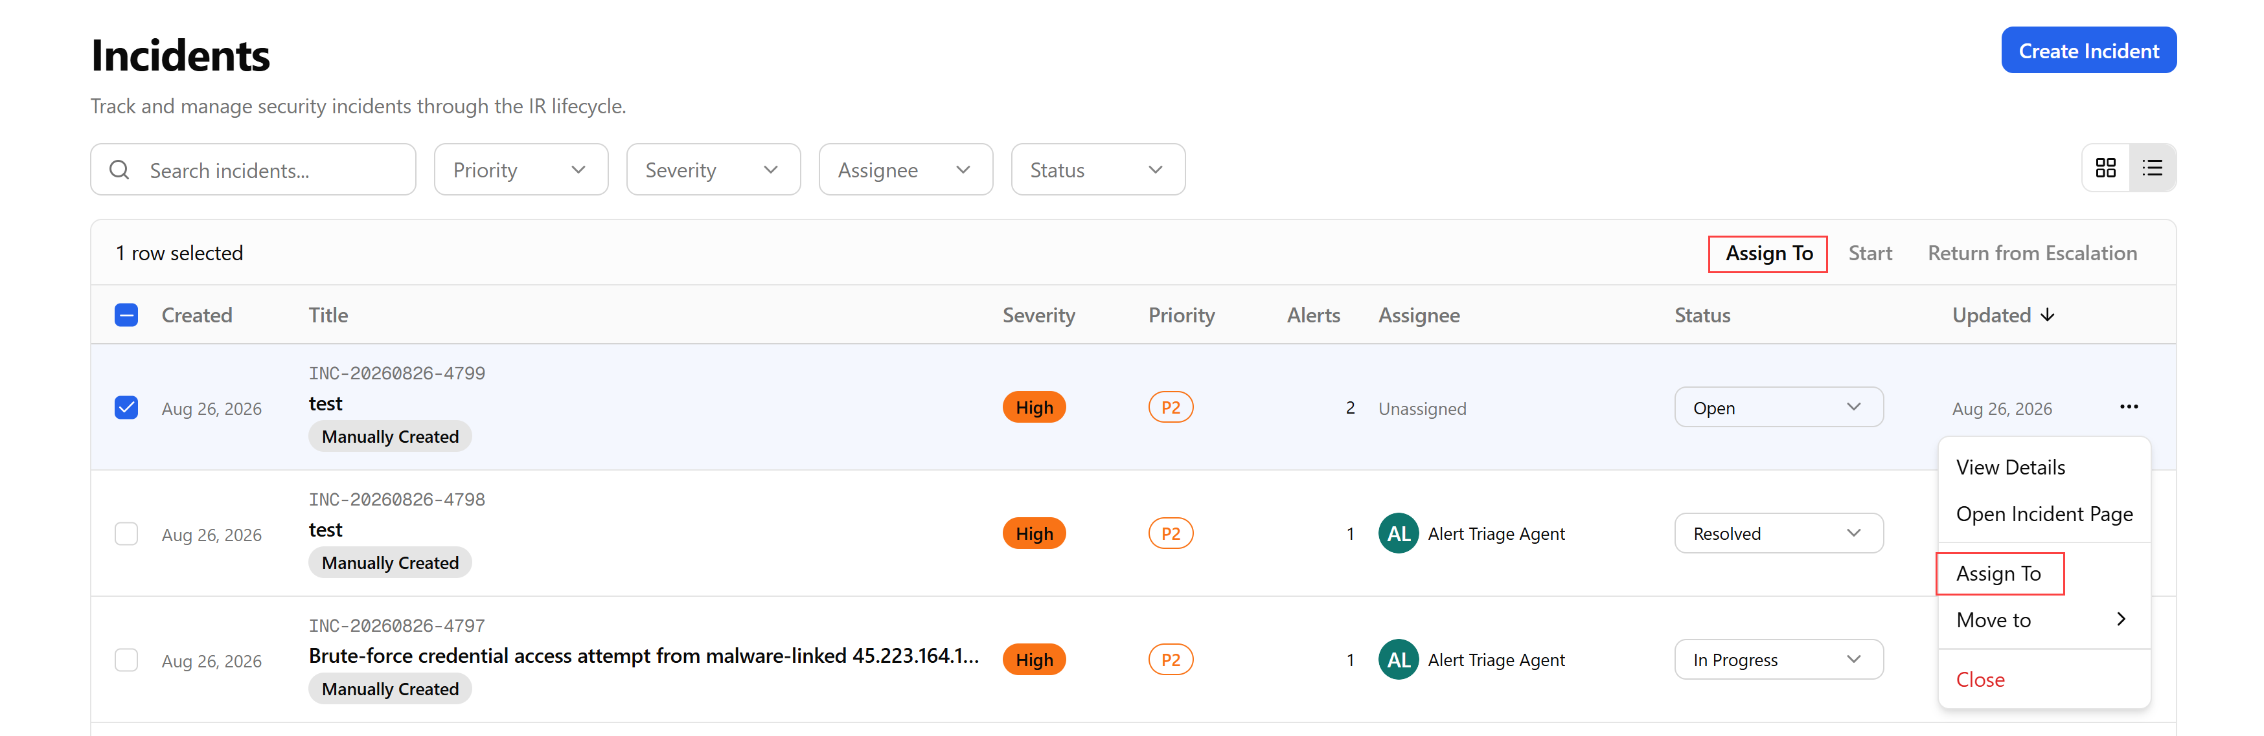Focus the Search incidents field
The image size is (2264, 736).
pos(253,170)
